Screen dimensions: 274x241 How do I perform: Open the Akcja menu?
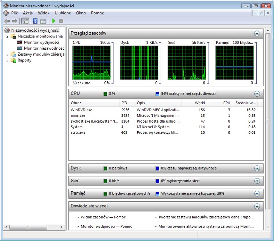28,13
